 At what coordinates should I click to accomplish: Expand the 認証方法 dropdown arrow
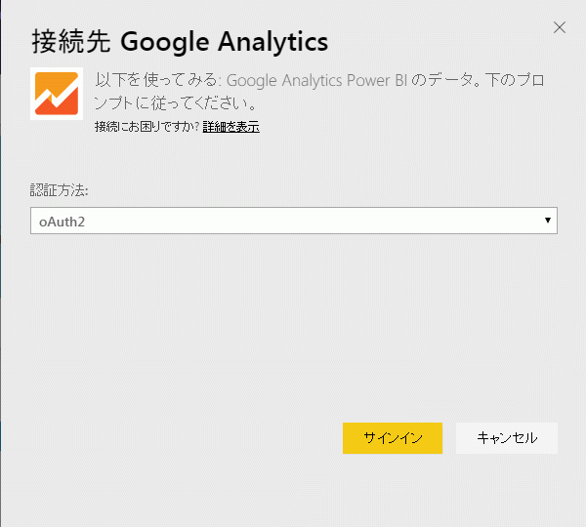point(548,221)
